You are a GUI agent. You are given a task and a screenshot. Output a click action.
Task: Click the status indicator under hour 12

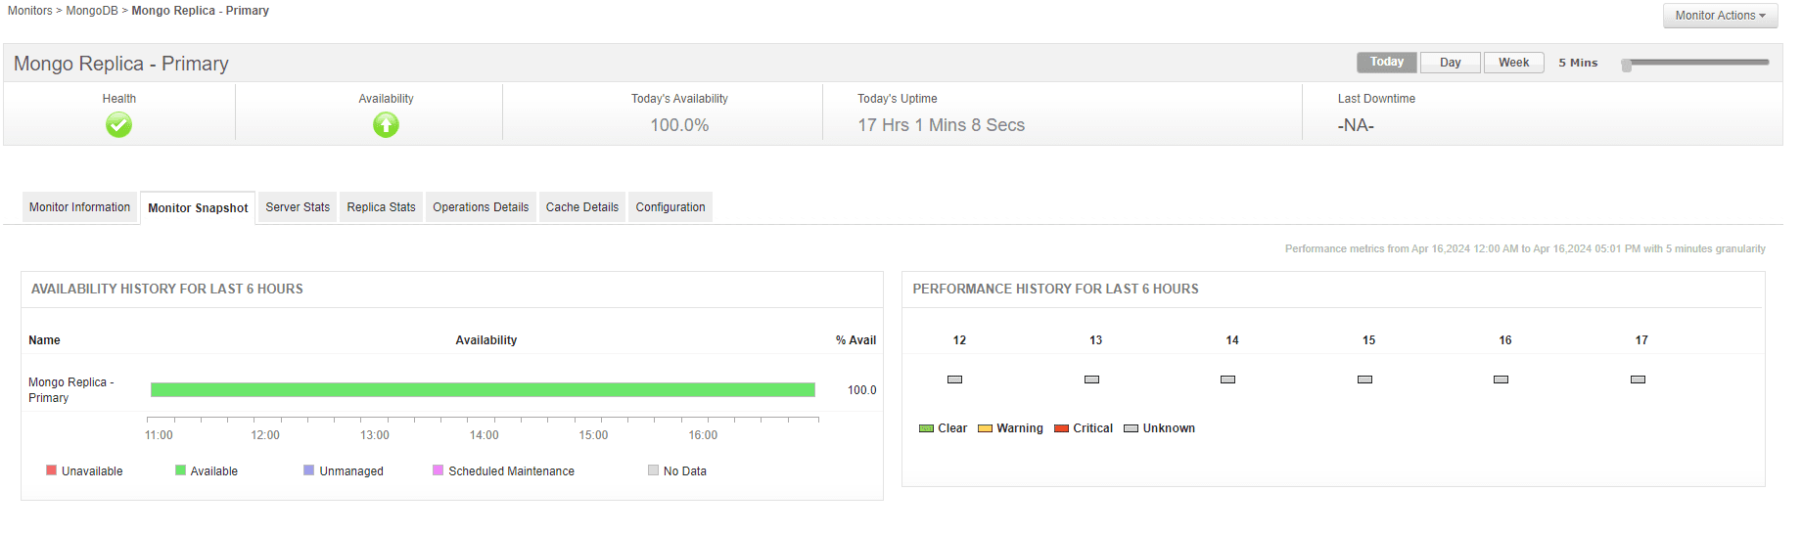(x=954, y=380)
